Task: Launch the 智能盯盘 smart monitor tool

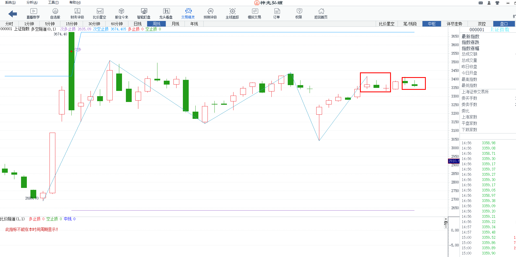Action: 144,13
